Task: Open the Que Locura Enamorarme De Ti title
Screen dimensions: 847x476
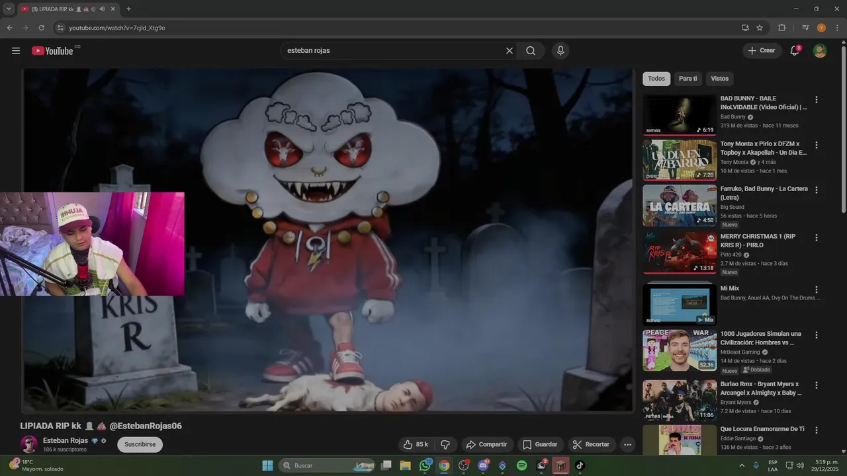Action: 762,429
